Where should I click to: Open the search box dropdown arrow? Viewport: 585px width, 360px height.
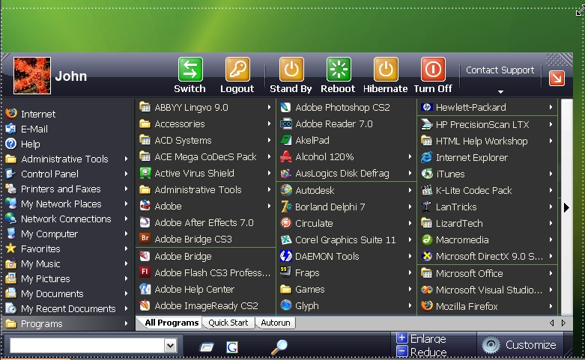point(170,346)
